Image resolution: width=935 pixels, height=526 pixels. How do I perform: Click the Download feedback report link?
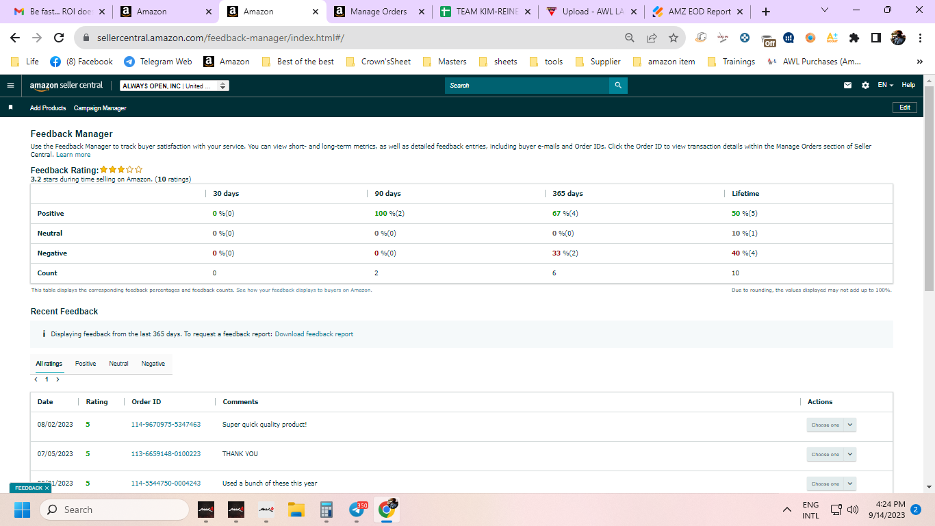(x=314, y=334)
